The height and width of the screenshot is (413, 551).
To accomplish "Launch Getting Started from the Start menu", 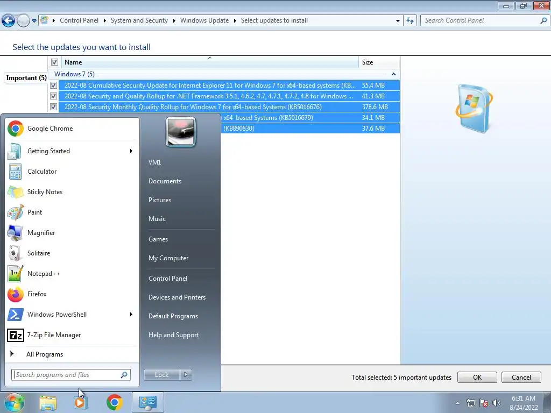I will pyautogui.click(x=72, y=151).
